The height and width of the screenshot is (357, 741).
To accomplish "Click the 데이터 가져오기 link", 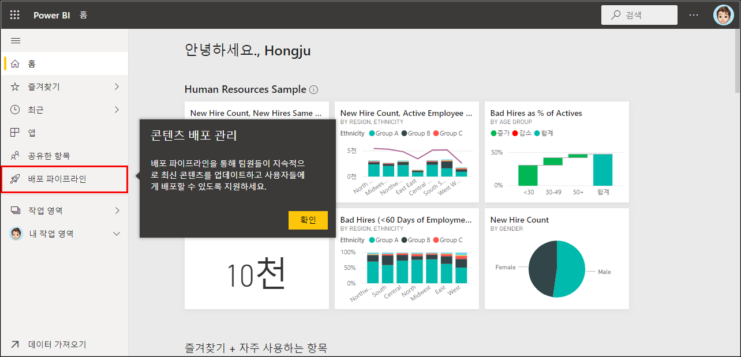I will (x=57, y=344).
